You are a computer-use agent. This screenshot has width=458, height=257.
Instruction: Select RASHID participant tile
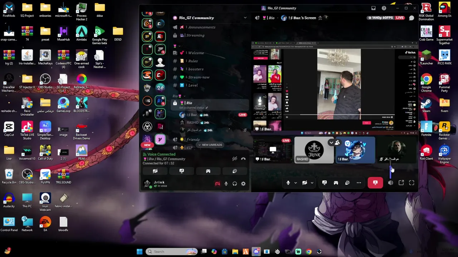(314, 150)
